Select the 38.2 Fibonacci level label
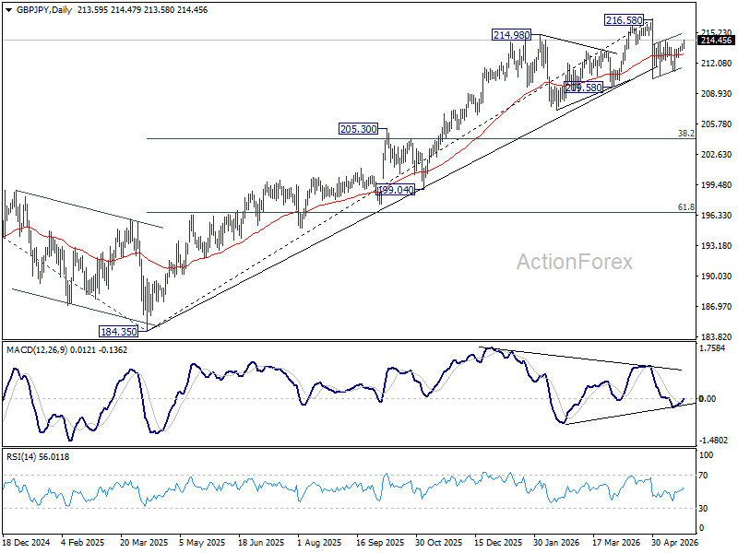This screenshot has width=738, height=553. (x=686, y=134)
